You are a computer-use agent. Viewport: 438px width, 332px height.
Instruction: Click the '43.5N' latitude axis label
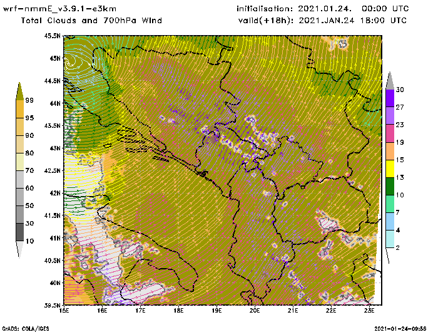[x=52, y=125]
